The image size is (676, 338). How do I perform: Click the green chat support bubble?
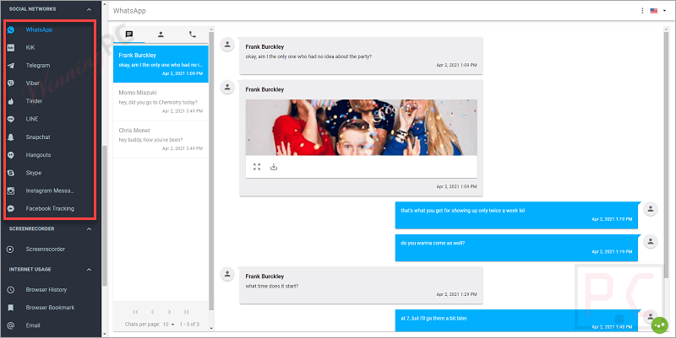click(x=660, y=322)
